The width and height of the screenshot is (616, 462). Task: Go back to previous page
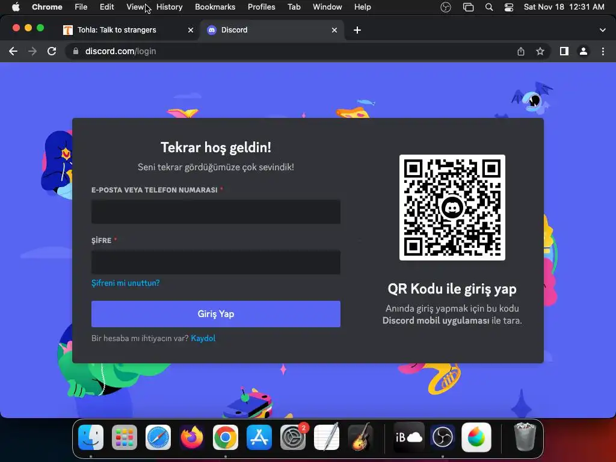click(x=13, y=51)
